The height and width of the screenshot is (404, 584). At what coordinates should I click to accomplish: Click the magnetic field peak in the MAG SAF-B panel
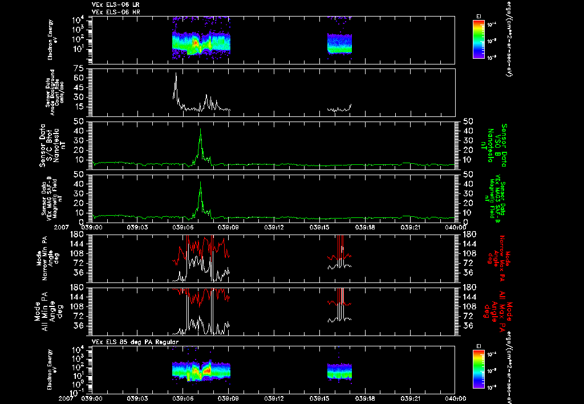pos(200,182)
